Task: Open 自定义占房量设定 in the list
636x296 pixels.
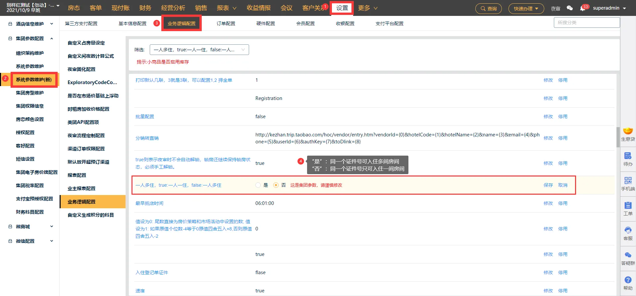Action: pos(86,43)
